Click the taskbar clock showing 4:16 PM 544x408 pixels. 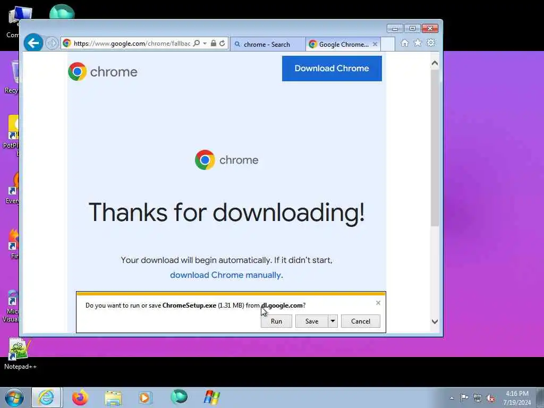[x=517, y=398]
